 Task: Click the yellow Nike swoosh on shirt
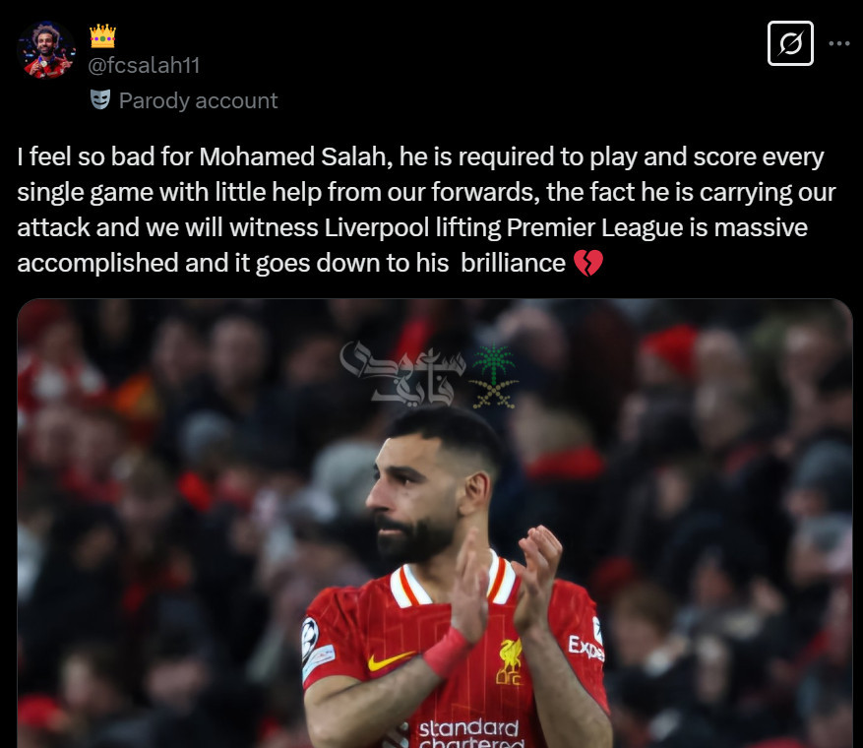click(x=391, y=659)
